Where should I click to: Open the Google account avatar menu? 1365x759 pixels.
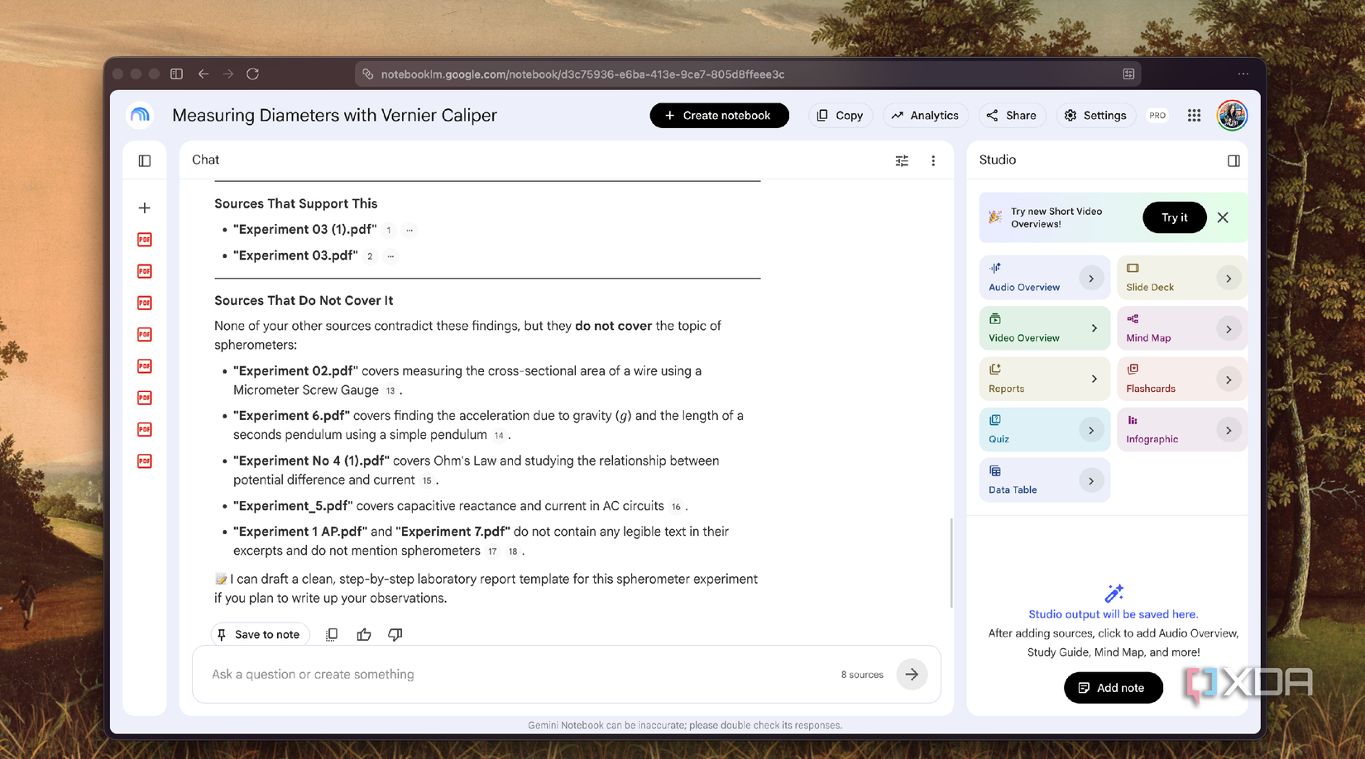click(x=1232, y=116)
